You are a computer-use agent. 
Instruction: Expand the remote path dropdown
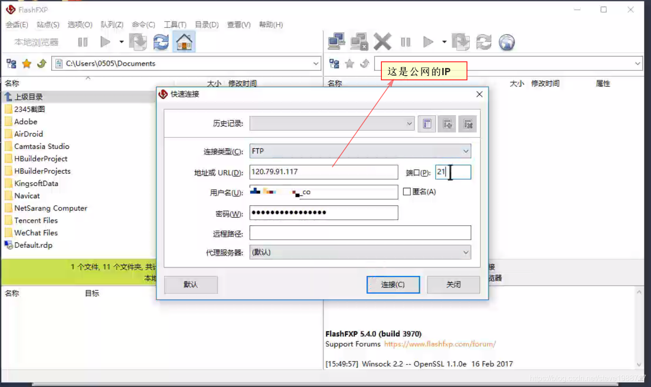638,64
